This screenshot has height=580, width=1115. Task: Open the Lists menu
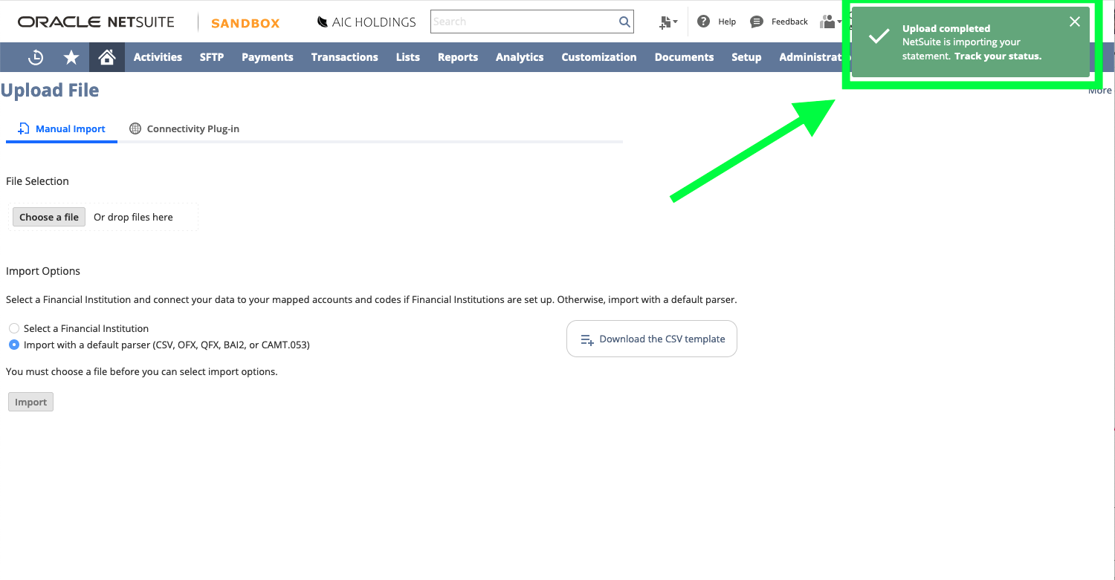408,57
